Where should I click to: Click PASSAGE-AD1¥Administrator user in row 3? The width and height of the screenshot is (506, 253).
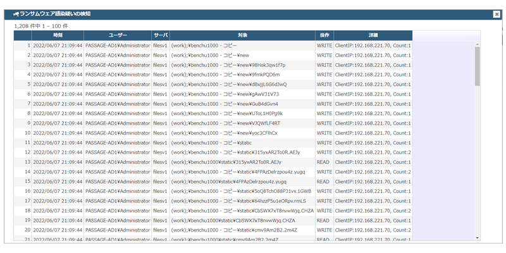(118, 65)
